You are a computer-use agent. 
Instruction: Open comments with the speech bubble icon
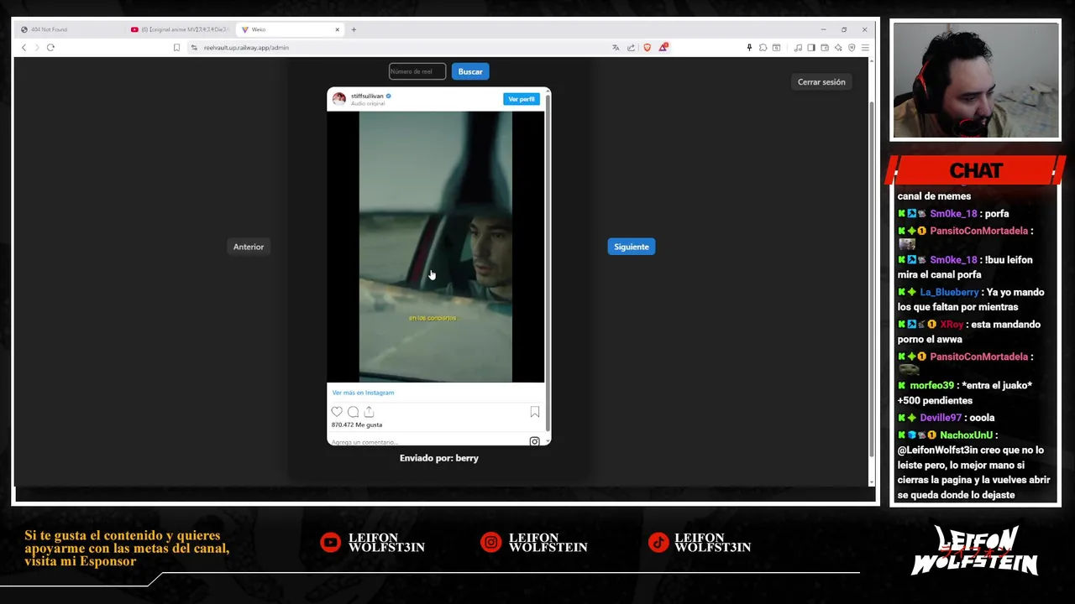click(353, 412)
